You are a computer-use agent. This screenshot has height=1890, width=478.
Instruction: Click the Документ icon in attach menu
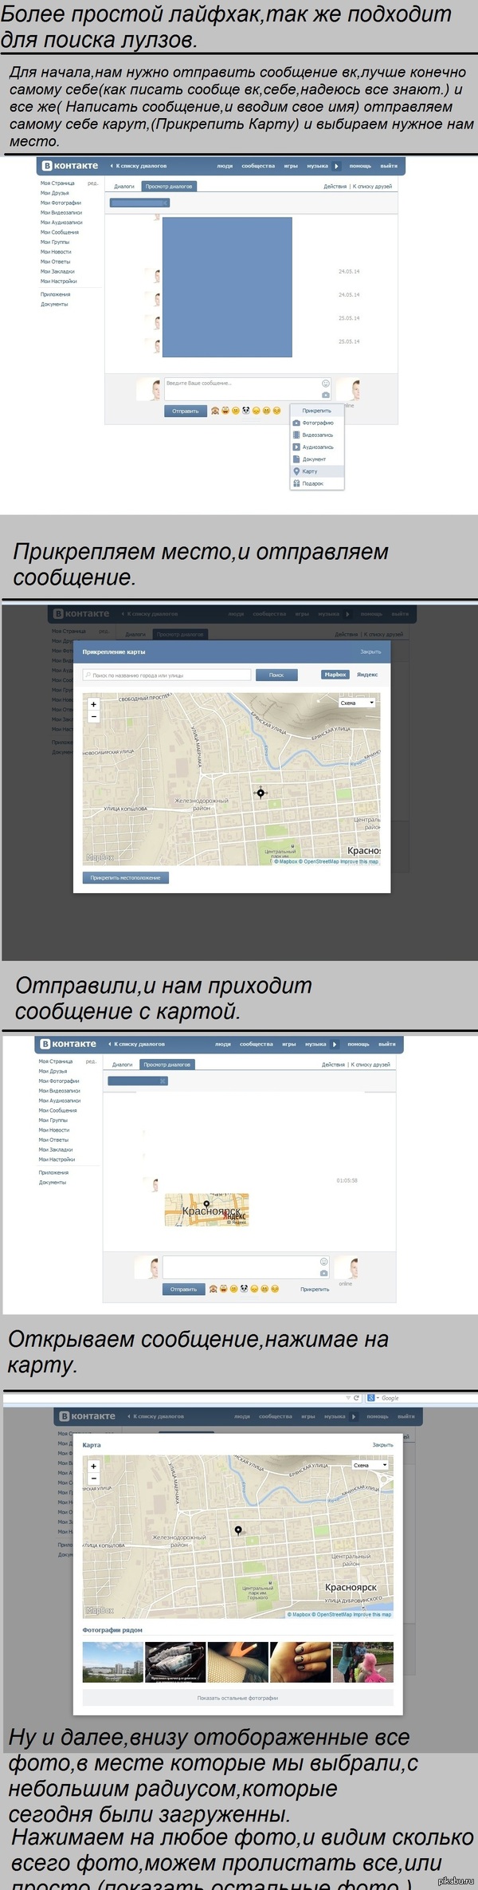[x=296, y=459]
